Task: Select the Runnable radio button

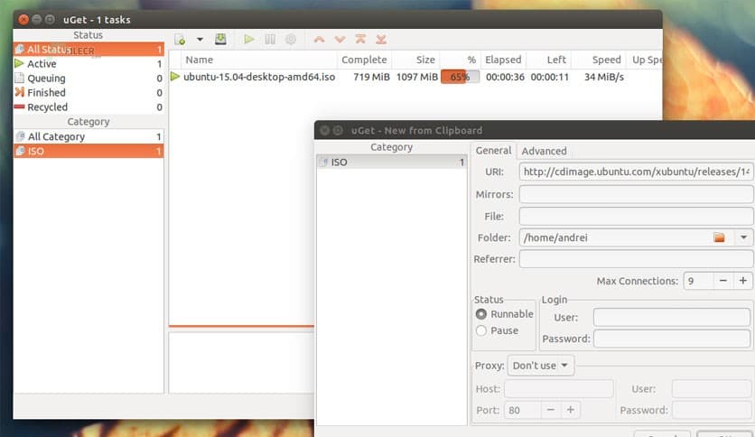Action: (481, 314)
